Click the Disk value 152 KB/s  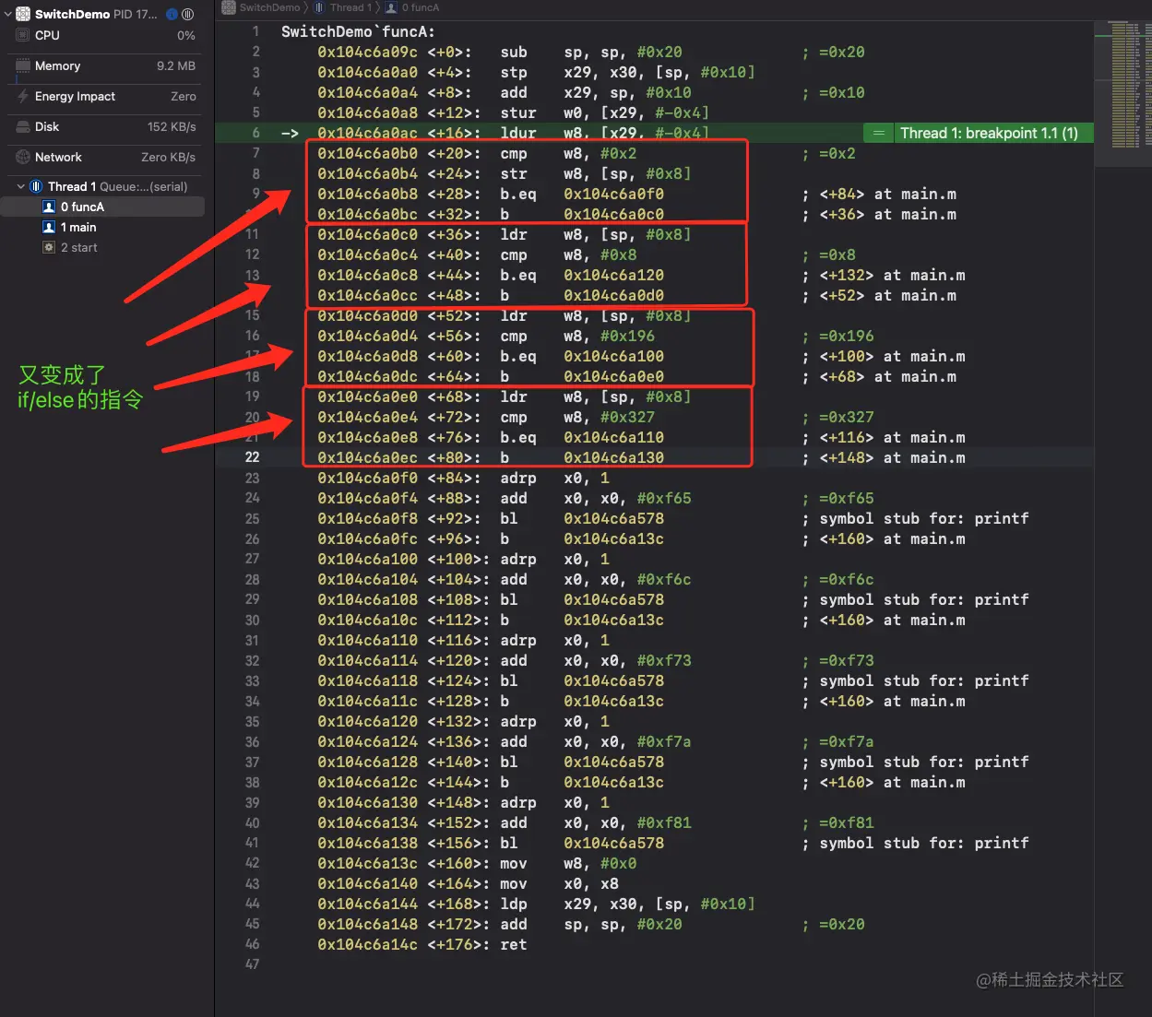172,126
